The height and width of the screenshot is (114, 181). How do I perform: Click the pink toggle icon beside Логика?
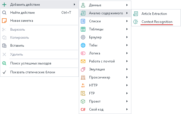pos(83,53)
